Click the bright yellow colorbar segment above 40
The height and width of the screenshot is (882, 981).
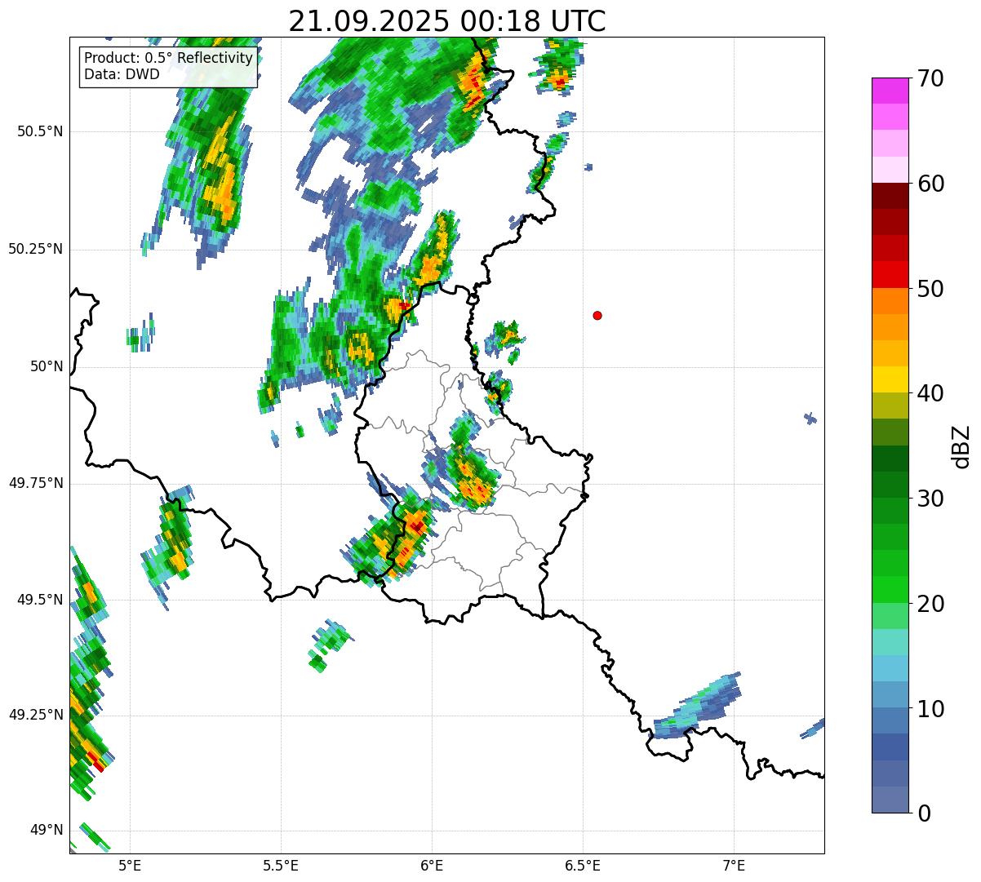click(889, 379)
